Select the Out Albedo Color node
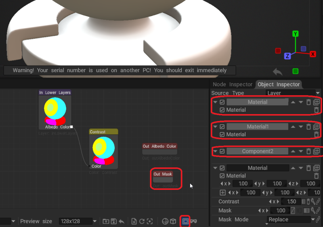The height and width of the screenshot is (227, 323). 159,149
